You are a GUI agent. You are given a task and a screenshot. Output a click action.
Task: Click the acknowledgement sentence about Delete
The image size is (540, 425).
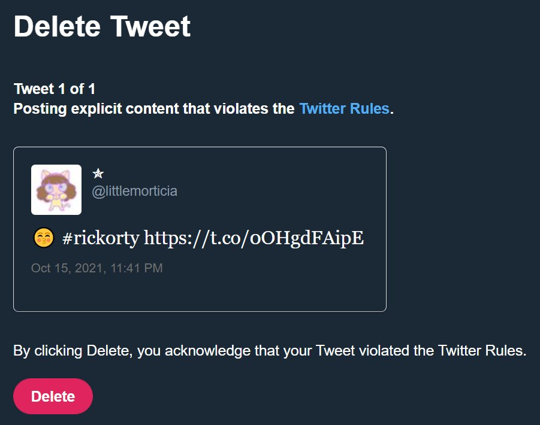(x=270, y=351)
